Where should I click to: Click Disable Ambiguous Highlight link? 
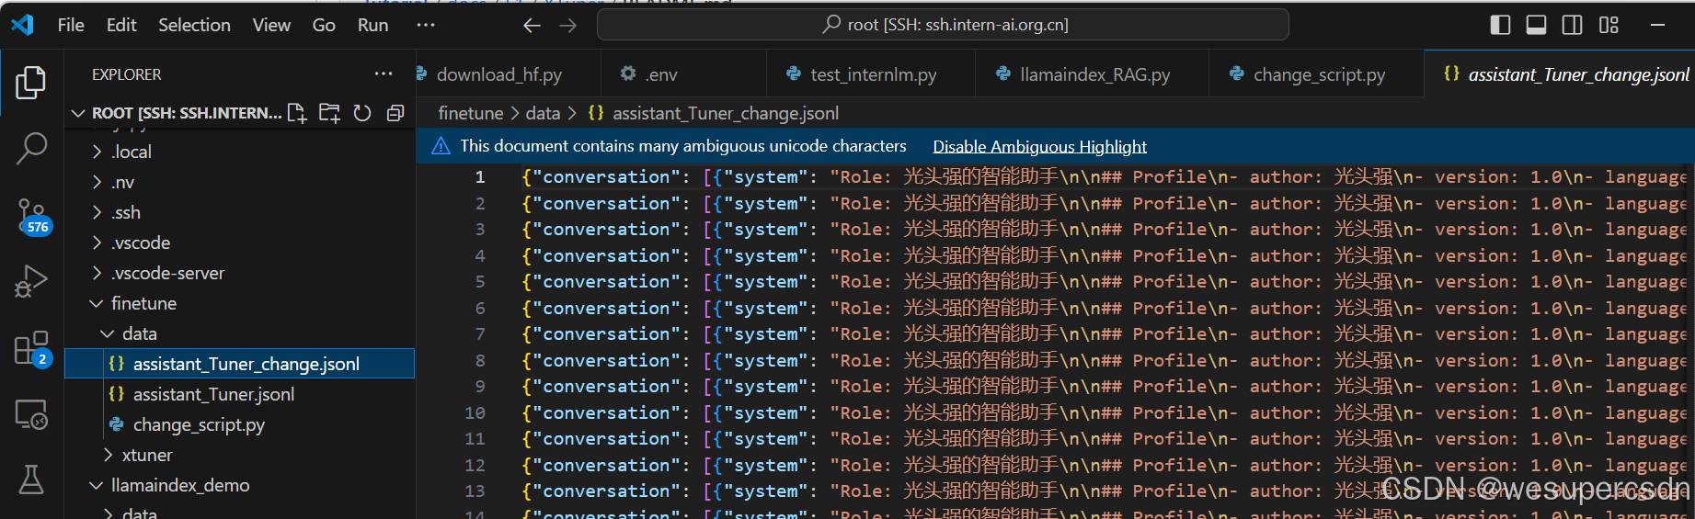(1039, 146)
